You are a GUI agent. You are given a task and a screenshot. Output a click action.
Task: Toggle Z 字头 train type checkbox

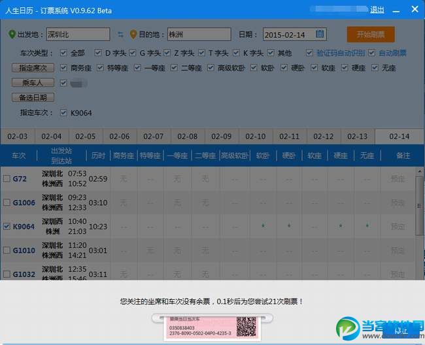[x=167, y=52]
